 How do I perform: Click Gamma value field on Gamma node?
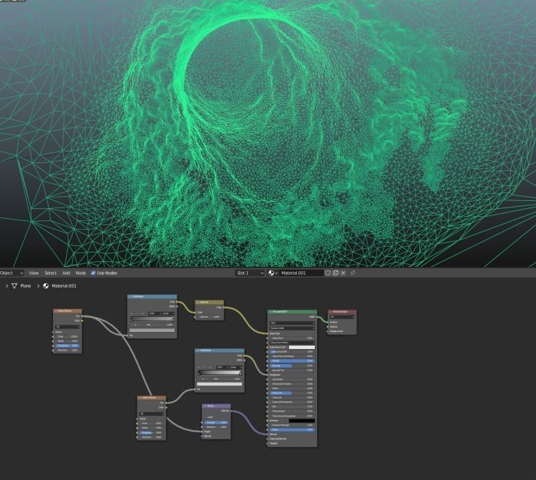210,317
